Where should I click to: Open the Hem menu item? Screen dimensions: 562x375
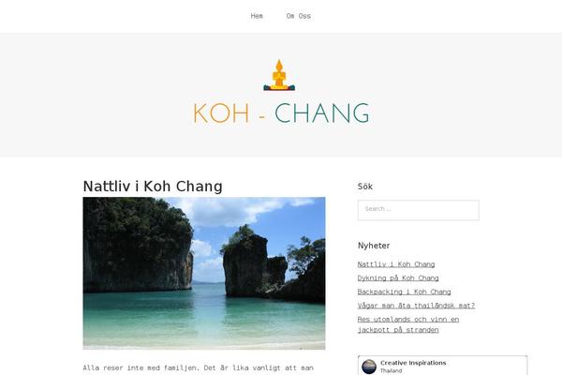(x=257, y=16)
